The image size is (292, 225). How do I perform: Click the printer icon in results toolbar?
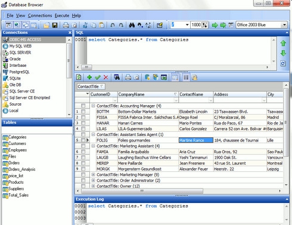128,77
